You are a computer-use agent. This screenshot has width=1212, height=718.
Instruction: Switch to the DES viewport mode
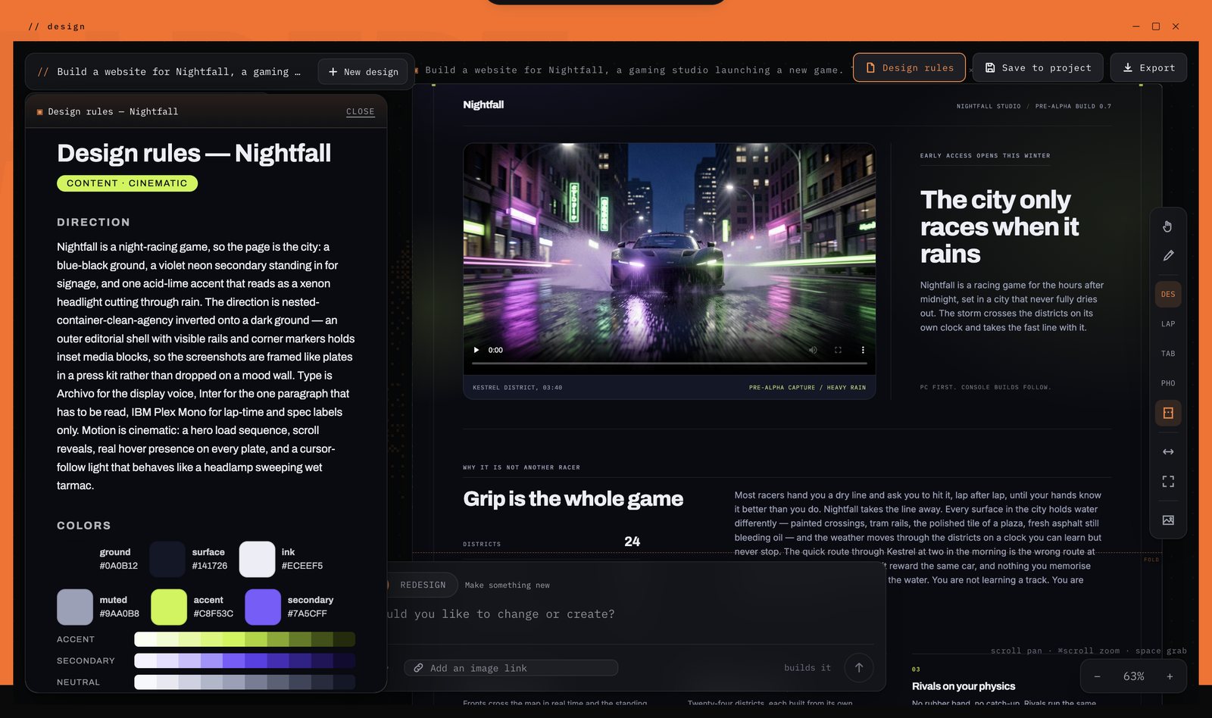point(1168,295)
